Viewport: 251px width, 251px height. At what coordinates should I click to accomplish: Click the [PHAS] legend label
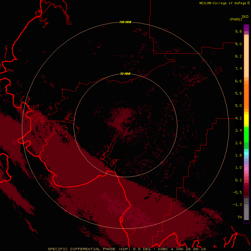pyautogui.click(x=236, y=19)
